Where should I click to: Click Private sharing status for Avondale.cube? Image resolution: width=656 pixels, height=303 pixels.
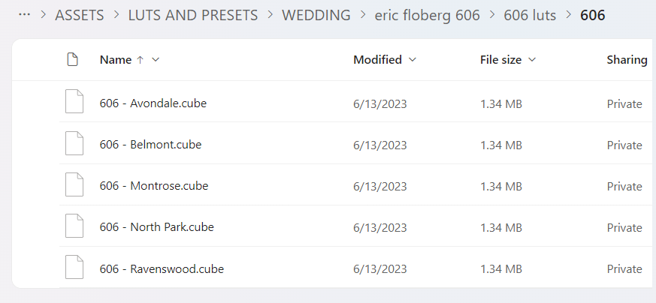point(624,103)
